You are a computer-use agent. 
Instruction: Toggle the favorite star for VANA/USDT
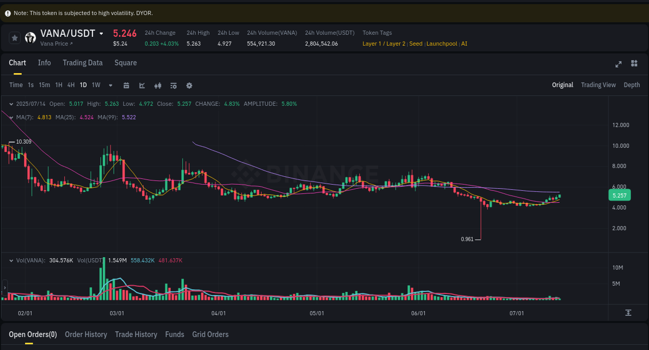(x=14, y=37)
